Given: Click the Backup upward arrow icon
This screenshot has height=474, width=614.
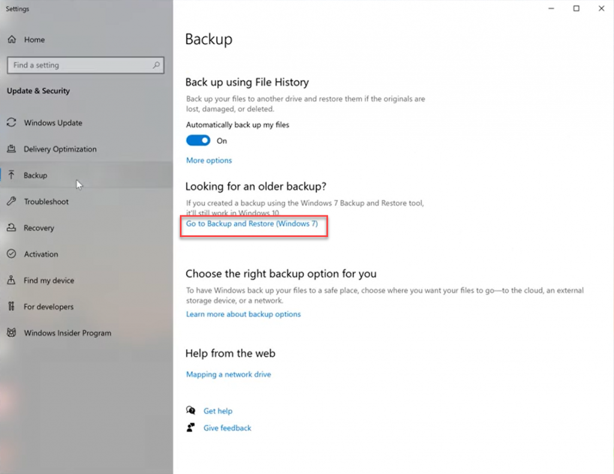Looking at the screenshot, I should (11, 175).
